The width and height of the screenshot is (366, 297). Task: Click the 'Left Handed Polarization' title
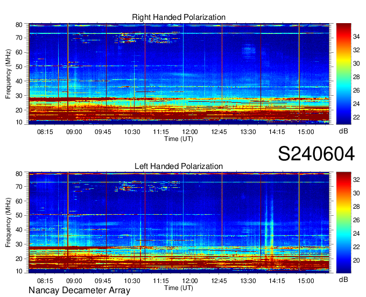pos(179,166)
